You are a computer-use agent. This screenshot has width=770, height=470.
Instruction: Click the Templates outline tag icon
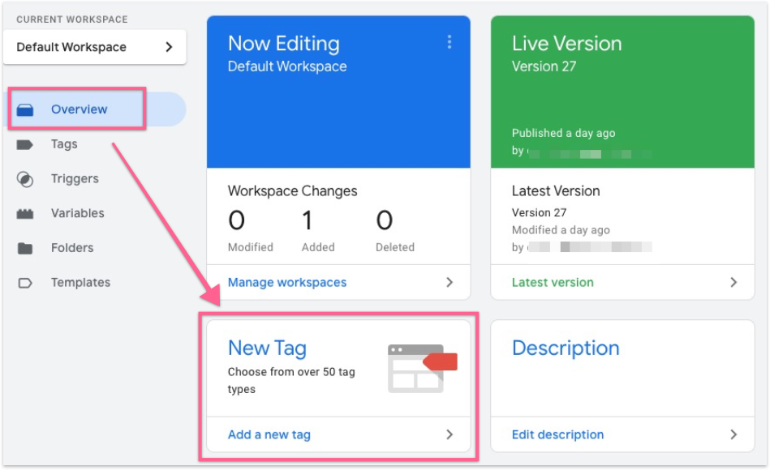(25, 283)
